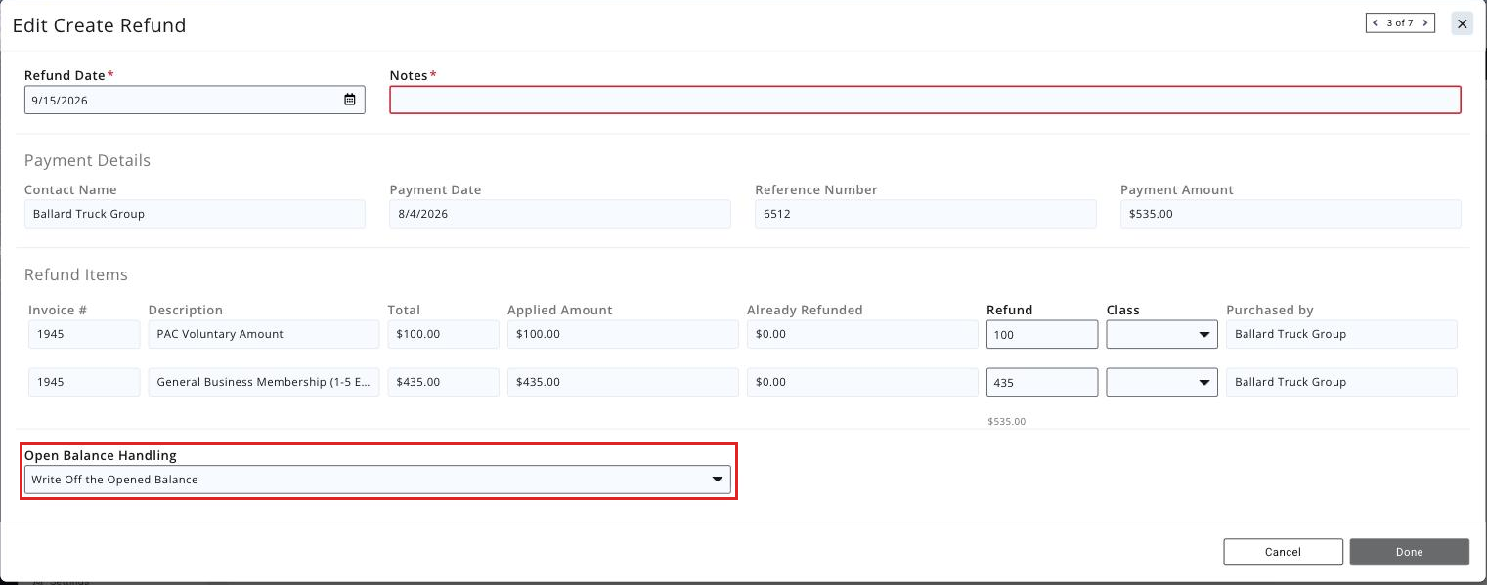Click the General Business Membership description cell

[x=264, y=382]
